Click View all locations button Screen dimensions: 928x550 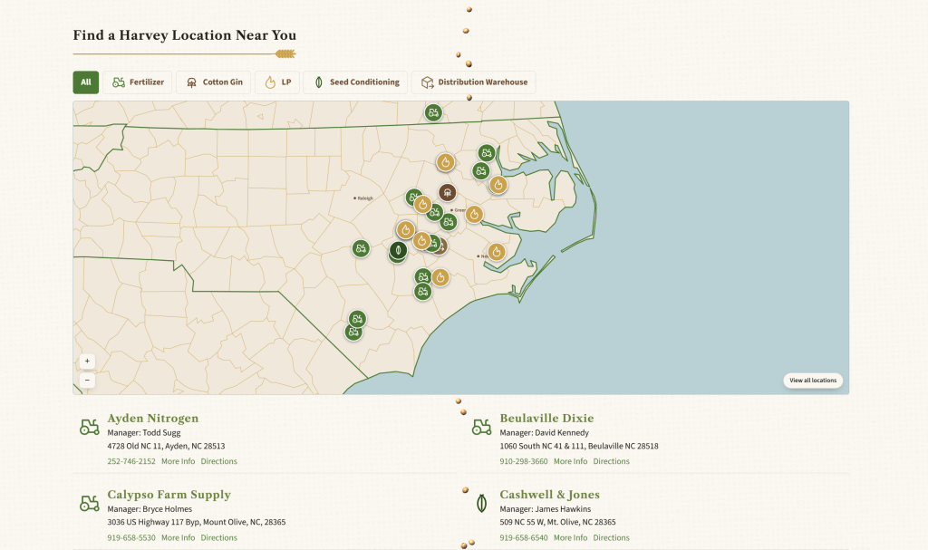(x=813, y=380)
